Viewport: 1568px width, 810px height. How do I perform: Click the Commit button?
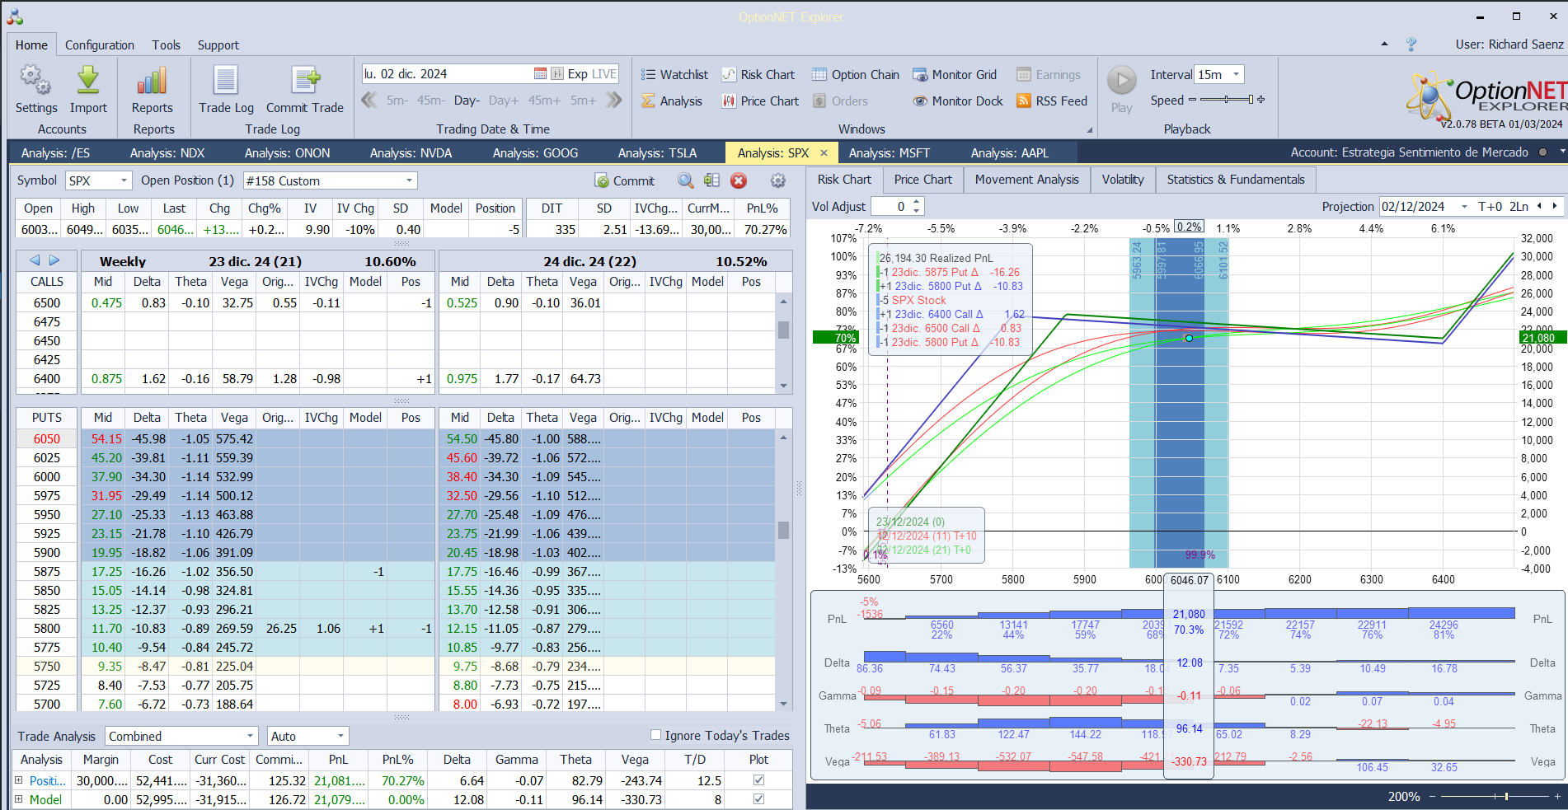point(624,180)
